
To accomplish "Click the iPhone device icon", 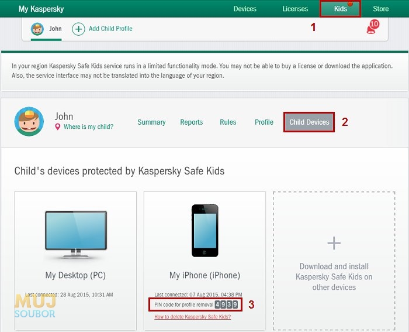I will pyautogui.click(x=204, y=231).
